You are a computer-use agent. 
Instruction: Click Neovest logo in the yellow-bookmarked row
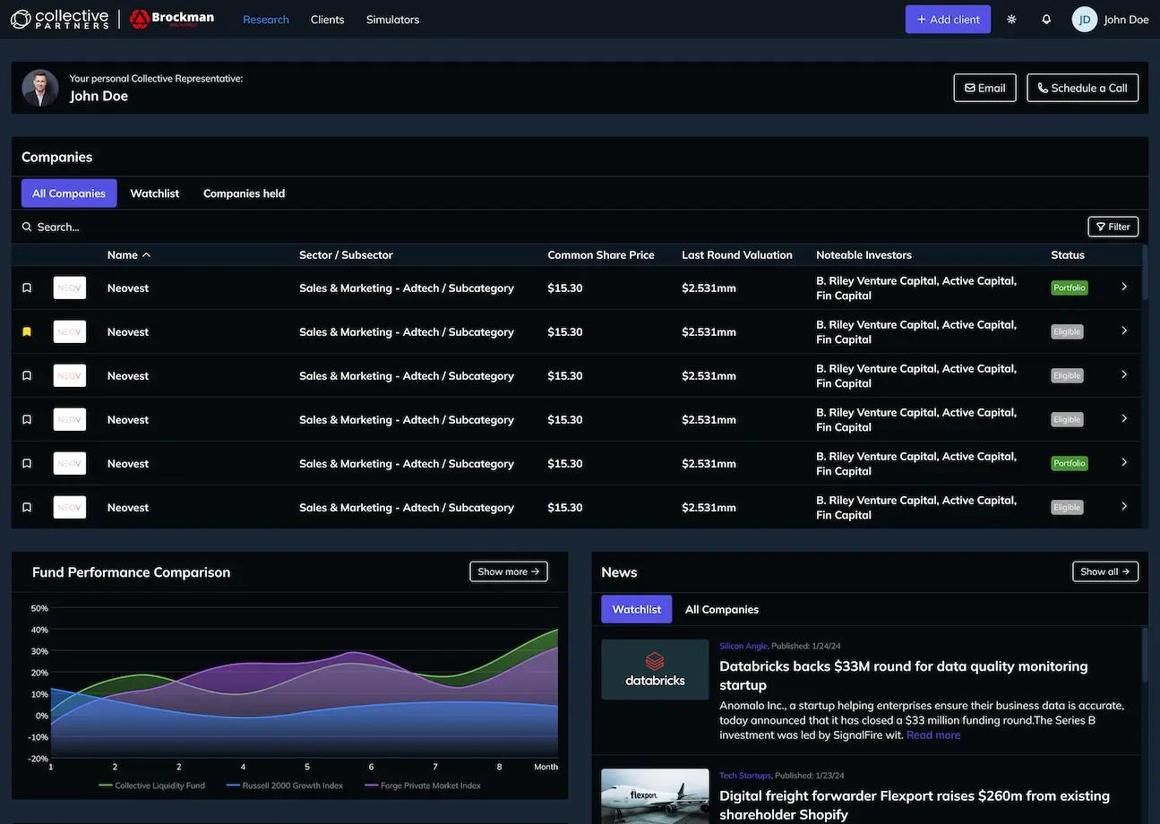tap(70, 331)
